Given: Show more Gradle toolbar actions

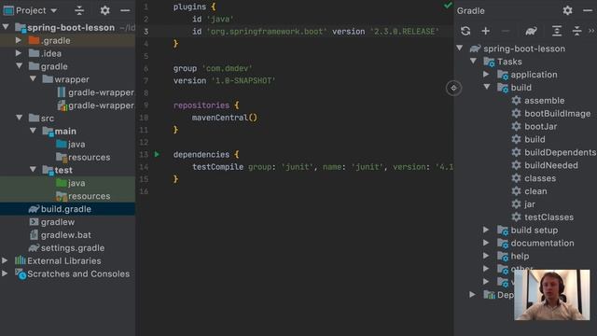Looking at the screenshot, I should click(x=591, y=31).
